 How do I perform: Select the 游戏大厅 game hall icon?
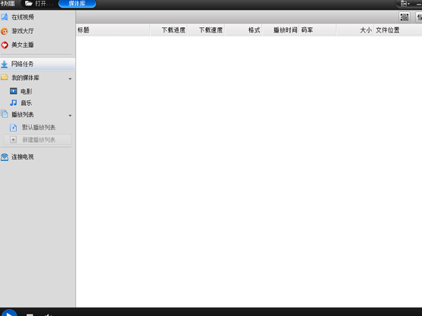tap(5, 31)
